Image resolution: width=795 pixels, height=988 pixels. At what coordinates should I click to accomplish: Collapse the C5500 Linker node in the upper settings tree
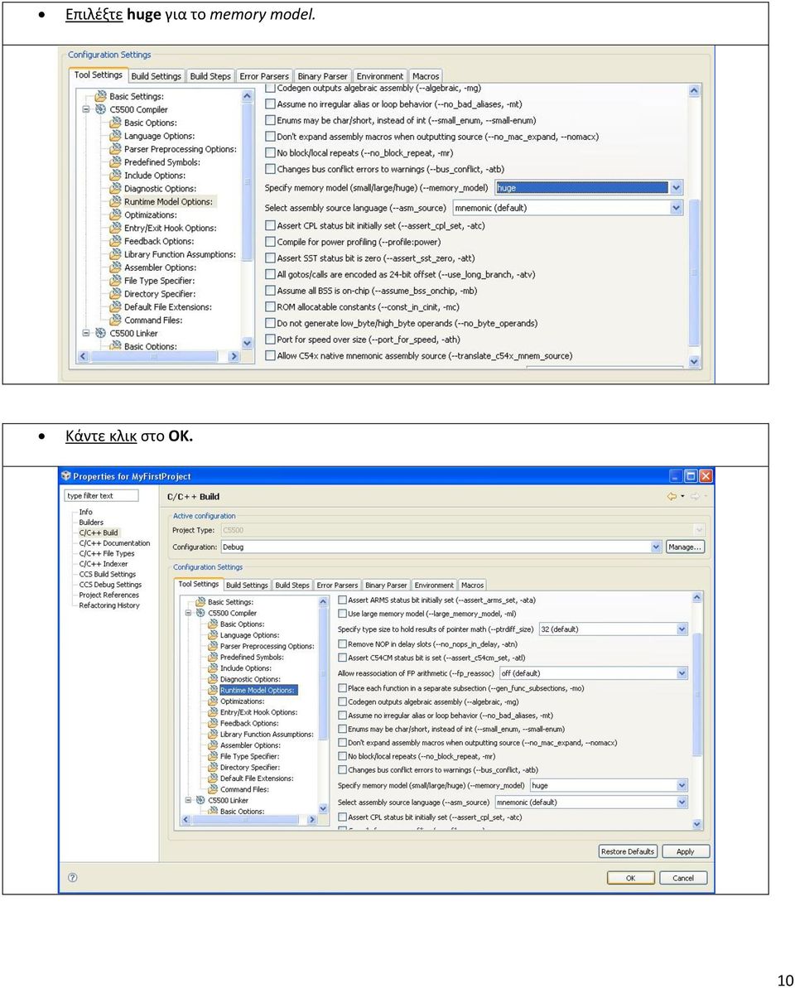click(x=86, y=333)
